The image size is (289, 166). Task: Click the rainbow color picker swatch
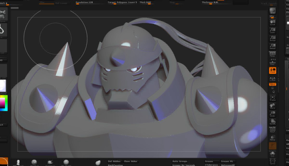4,103
